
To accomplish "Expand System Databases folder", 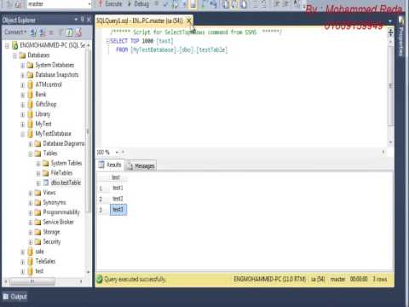I will click(22, 66).
